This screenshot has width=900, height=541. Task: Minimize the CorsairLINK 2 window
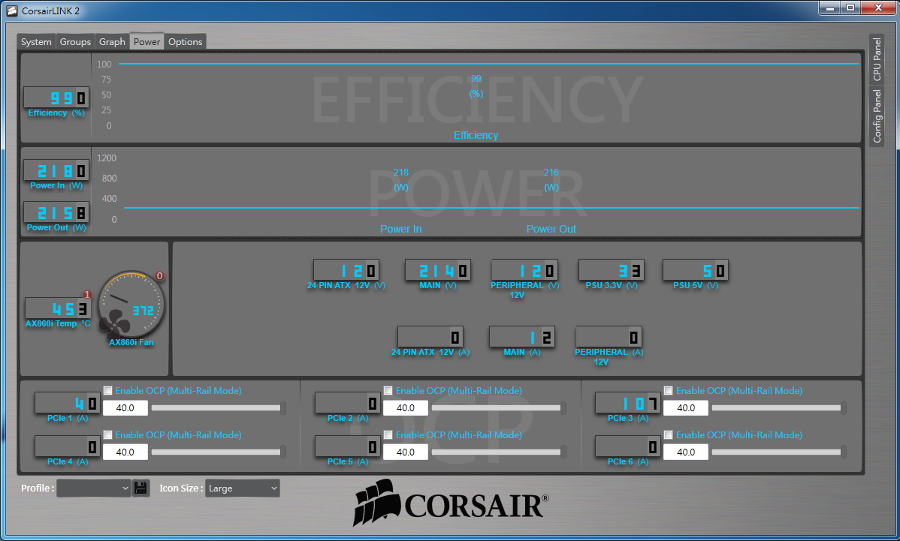[829, 8]
